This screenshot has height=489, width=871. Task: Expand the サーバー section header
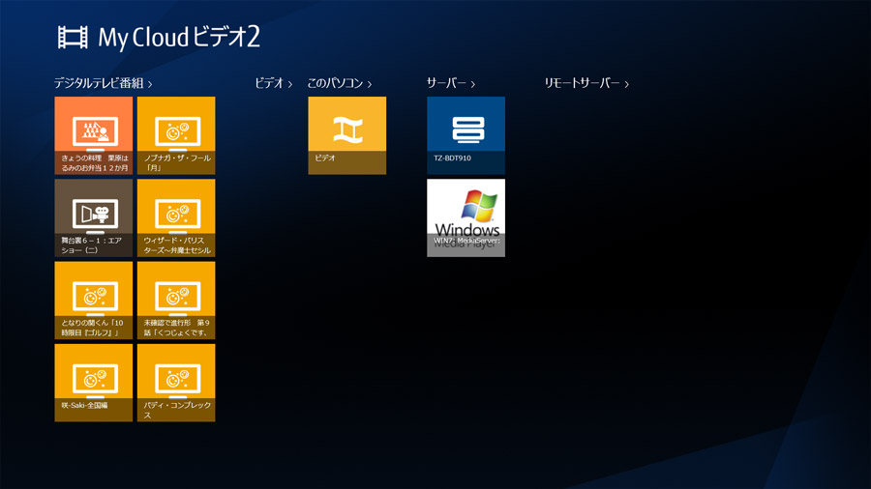[x=446, y=84]
